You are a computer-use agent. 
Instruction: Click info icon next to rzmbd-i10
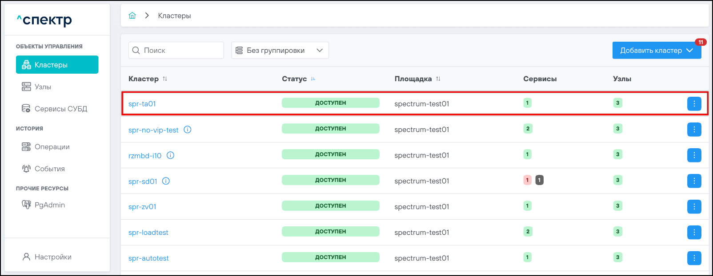point(170,155)
